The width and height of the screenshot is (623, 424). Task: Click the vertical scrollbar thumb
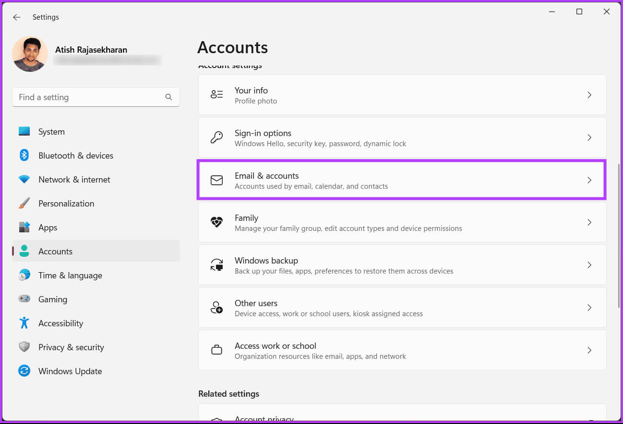click(619, 236)
